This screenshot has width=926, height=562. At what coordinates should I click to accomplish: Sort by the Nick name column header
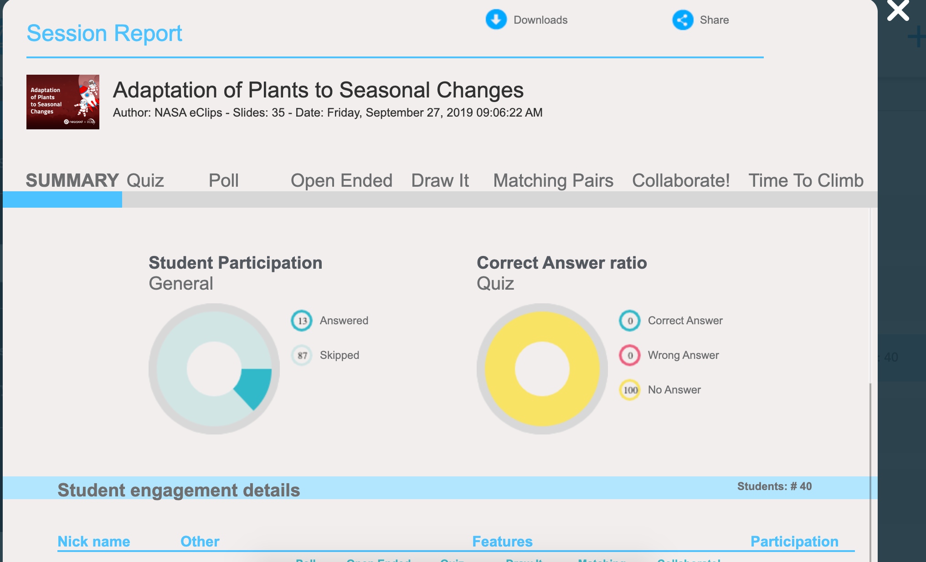pyautogui.click(x=94, y=542)
